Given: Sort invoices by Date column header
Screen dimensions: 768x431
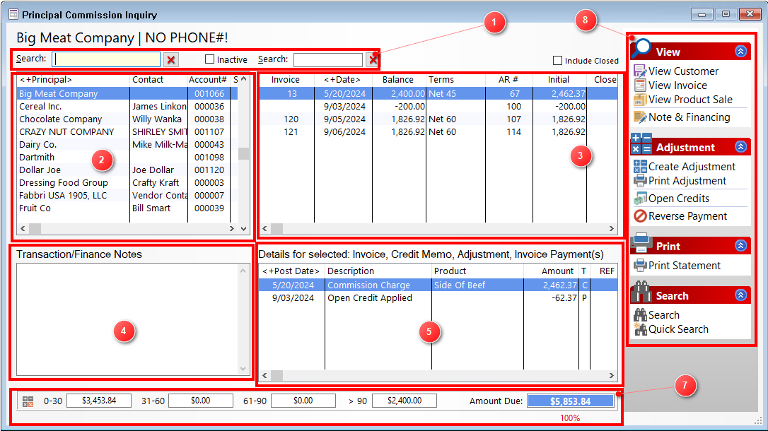Looking at the screenshot, I should pyautogui.click(x=343, y=80).
